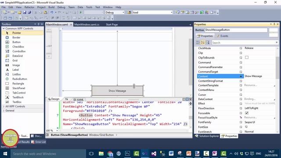281x158 pixels.
Task: Click the property marker beside ContextMenu
Action: [241, 90]
